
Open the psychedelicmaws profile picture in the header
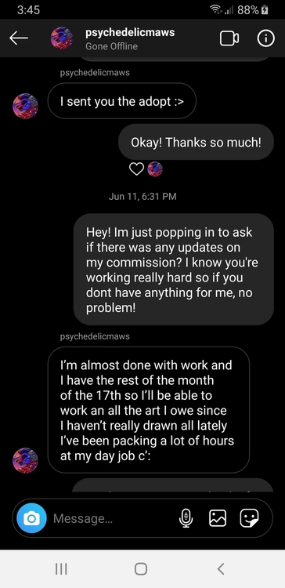(62, 38)
